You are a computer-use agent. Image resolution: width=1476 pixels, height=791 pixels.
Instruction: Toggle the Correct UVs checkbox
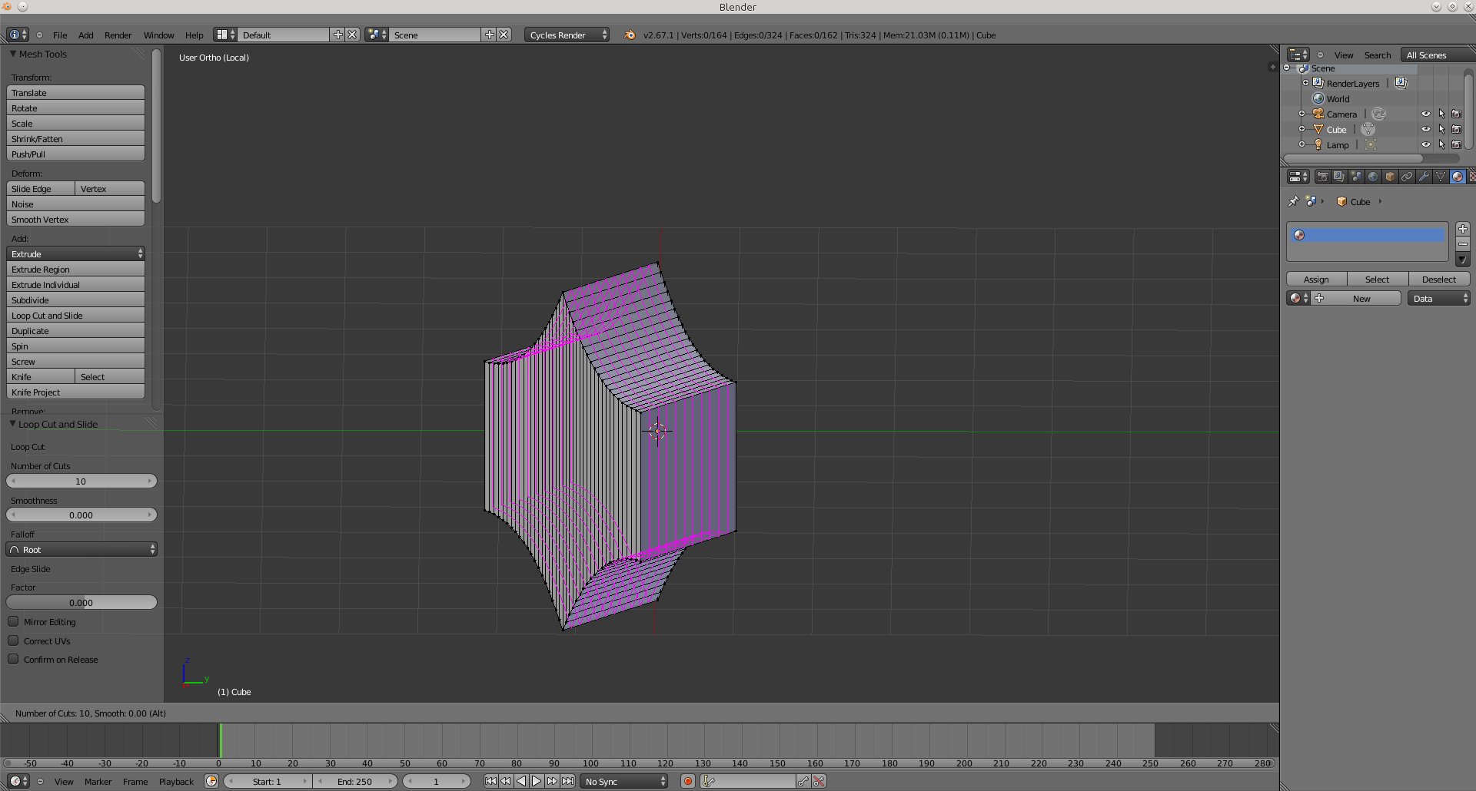[14, 640]
